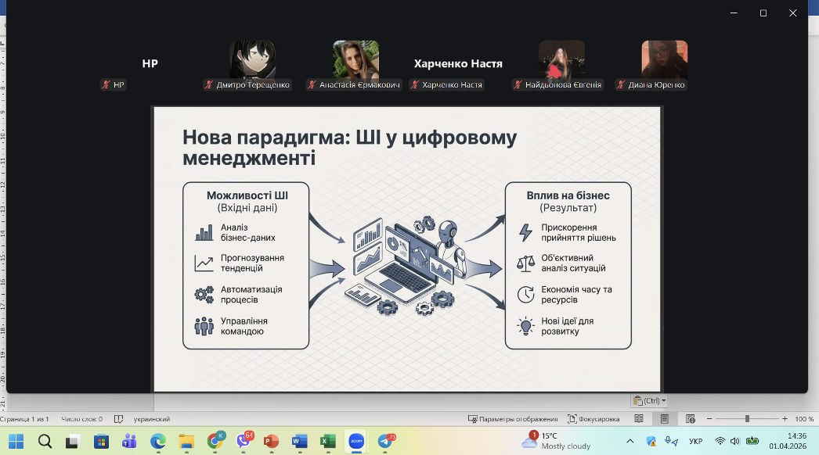
Task: Launch PowerPoint from the taskbar
Action: click(x=271, y=441)
